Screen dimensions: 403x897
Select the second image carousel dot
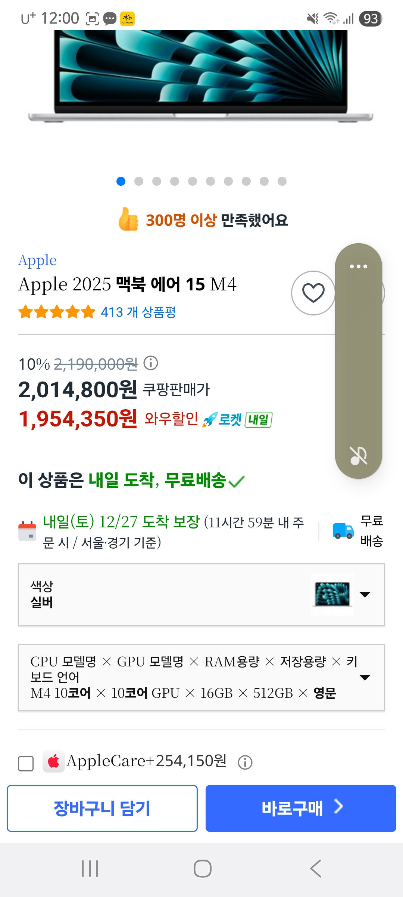pyautogui.click(x=139, y=181)
